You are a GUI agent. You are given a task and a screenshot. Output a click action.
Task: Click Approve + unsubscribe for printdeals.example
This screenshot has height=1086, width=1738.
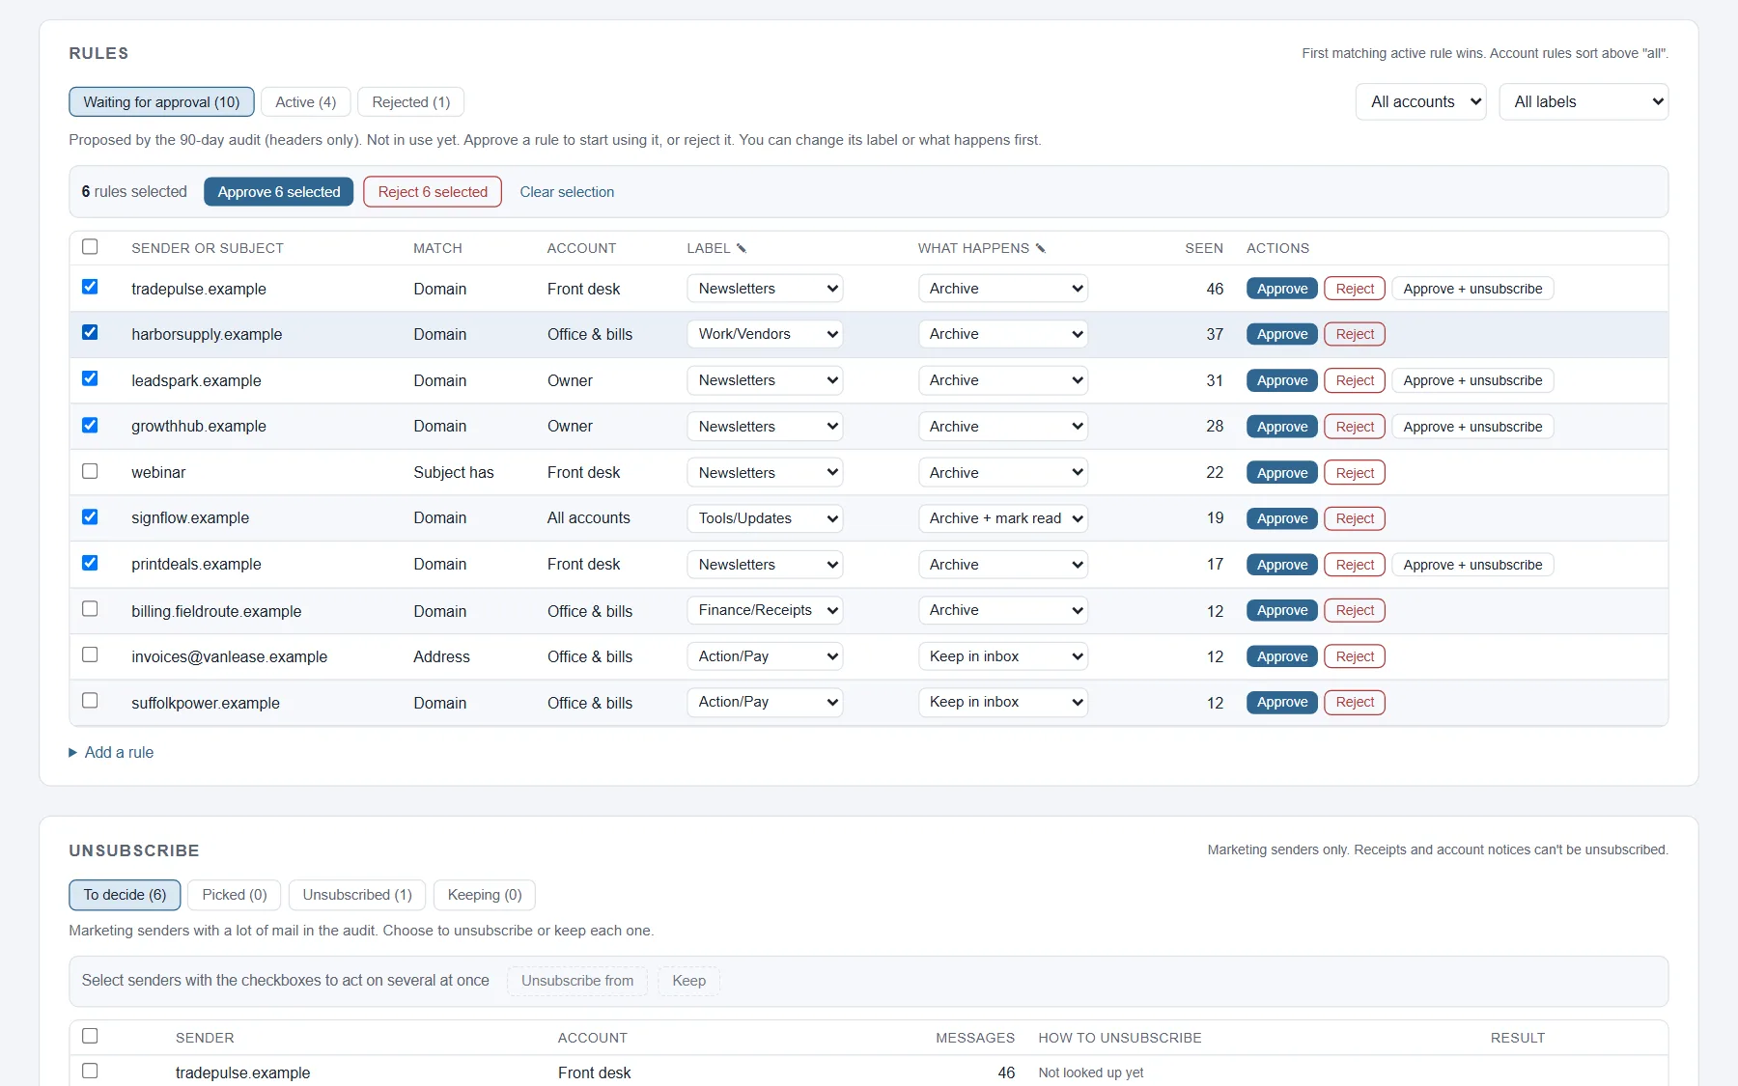1472,565
